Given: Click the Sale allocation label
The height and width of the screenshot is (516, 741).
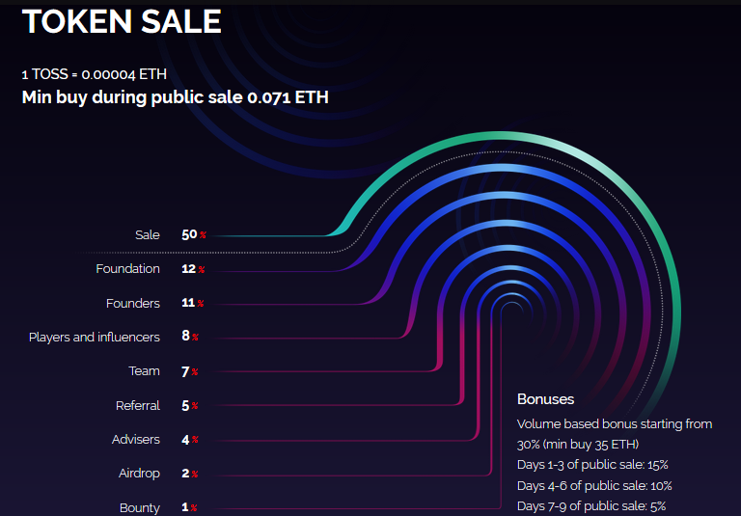Looking at the screenshot, I should tap(148, 234).
